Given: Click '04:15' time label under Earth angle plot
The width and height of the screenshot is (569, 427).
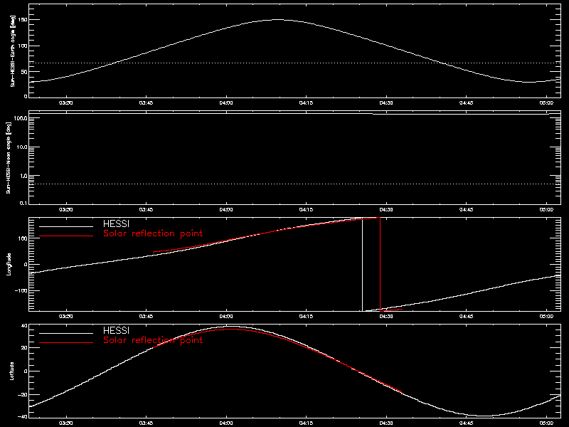Looking at the screenshot, I should (x=307, y=103).
